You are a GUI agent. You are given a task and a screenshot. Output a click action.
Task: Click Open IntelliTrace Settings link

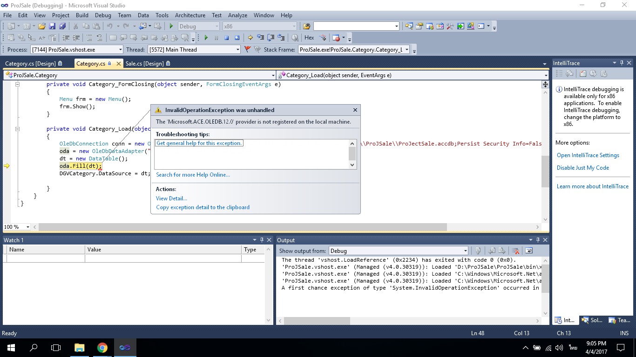[x=588, y=155]
